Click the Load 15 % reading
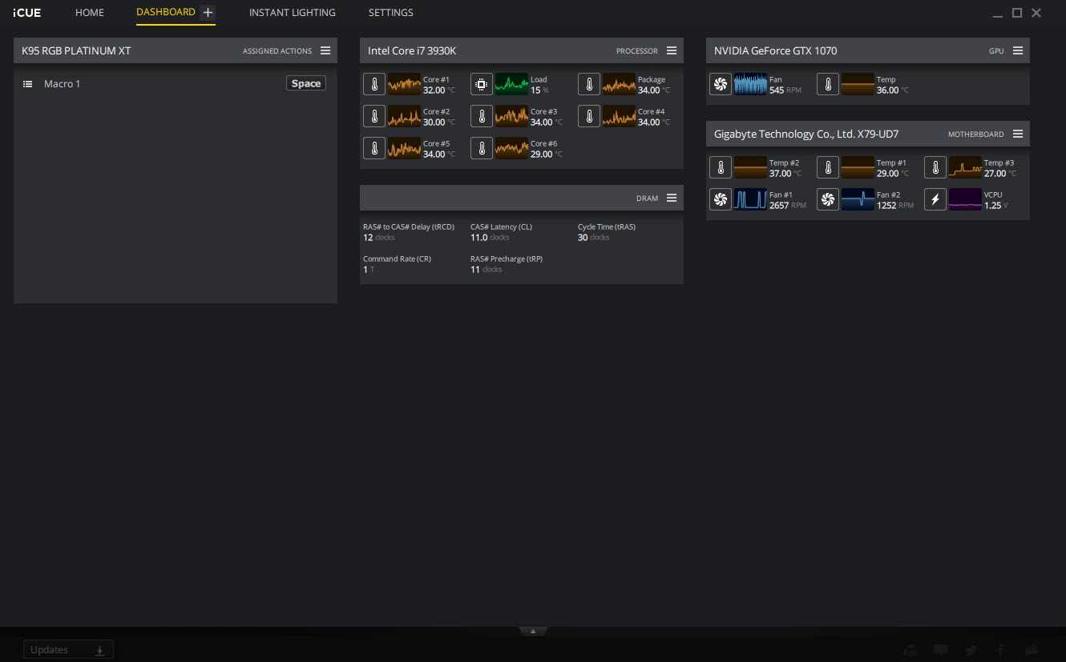The image size is (1066, 662). point(539,90)
